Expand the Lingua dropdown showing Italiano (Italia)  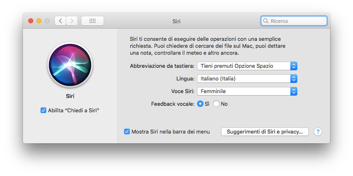coord(247,78)
